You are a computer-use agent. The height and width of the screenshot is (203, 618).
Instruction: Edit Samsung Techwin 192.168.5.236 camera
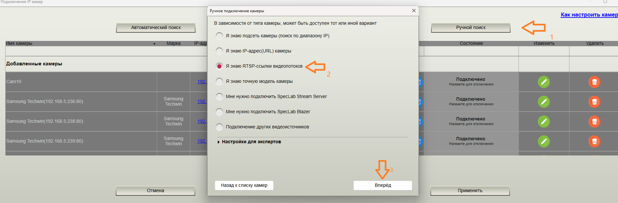[x=544, y=102]
